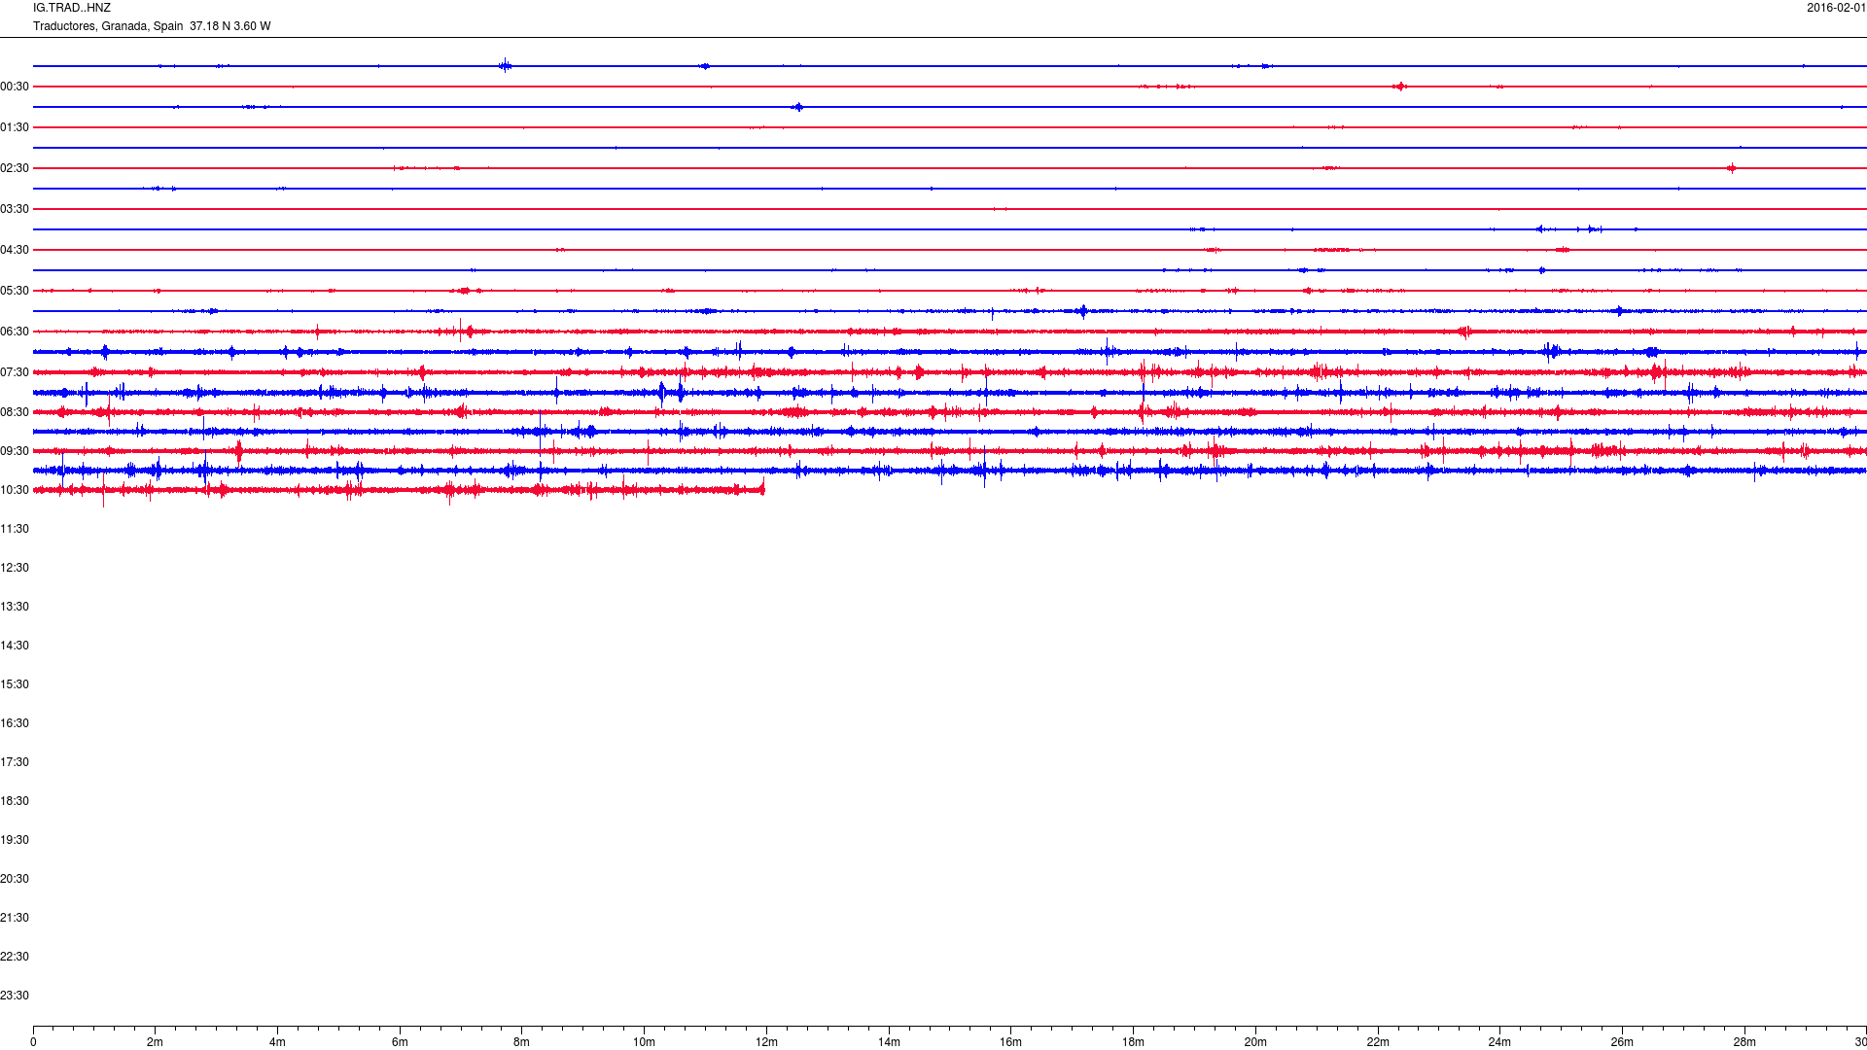Select the 01:30 time label
Screen dimensions: 1867x1050
pyautogui.click(x=15, y=127)
